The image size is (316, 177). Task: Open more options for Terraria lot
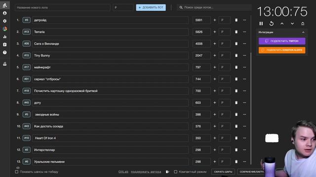pyautogui.click(x=244, y=32)
